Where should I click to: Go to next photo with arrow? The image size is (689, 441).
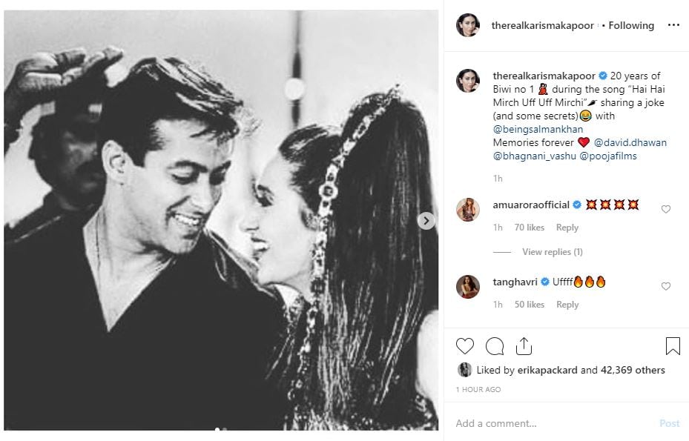pos(426,221)
